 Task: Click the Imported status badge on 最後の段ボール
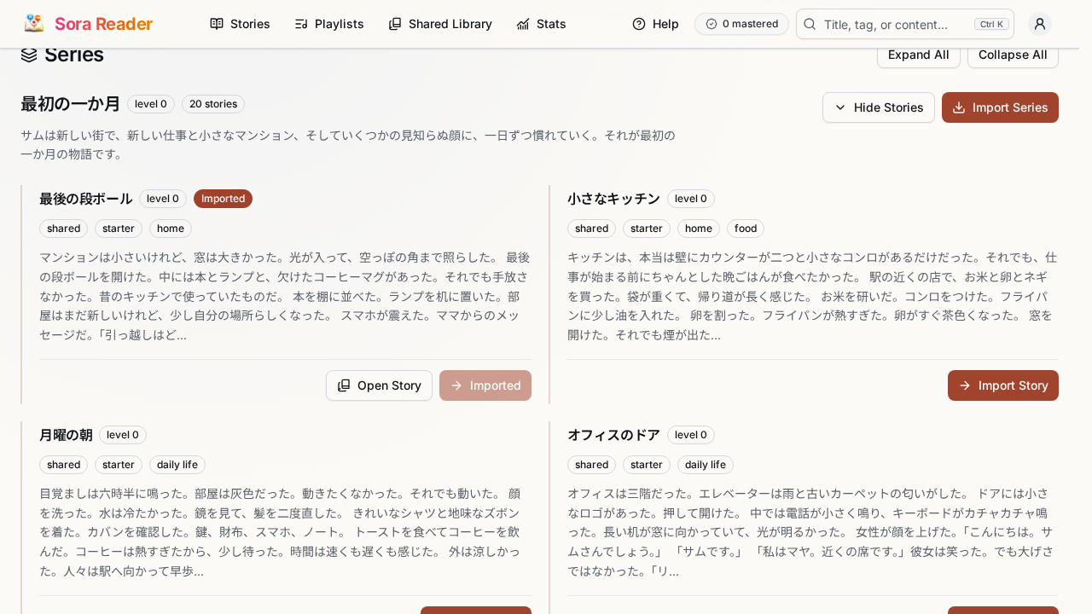tap(223, 199)
